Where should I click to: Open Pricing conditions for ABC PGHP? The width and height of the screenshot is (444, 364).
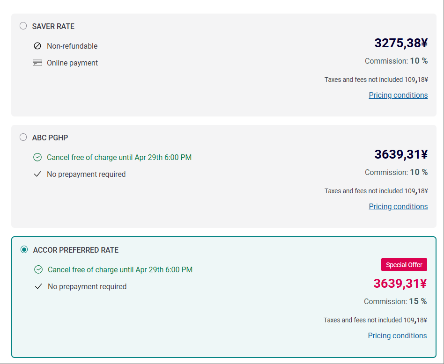[398, 206]
